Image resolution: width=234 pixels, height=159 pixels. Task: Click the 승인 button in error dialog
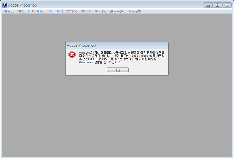[118, 70]
